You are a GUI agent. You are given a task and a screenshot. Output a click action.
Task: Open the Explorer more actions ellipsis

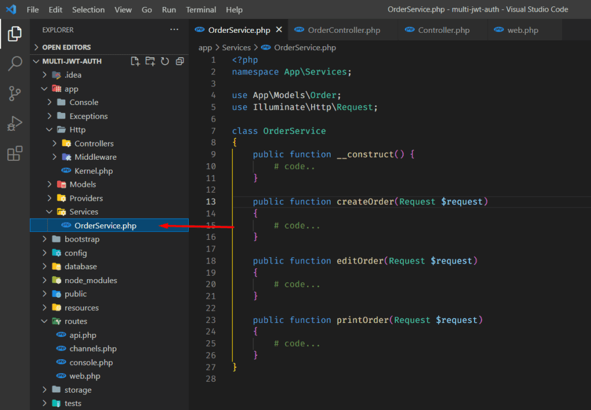(x=174, y=29)
